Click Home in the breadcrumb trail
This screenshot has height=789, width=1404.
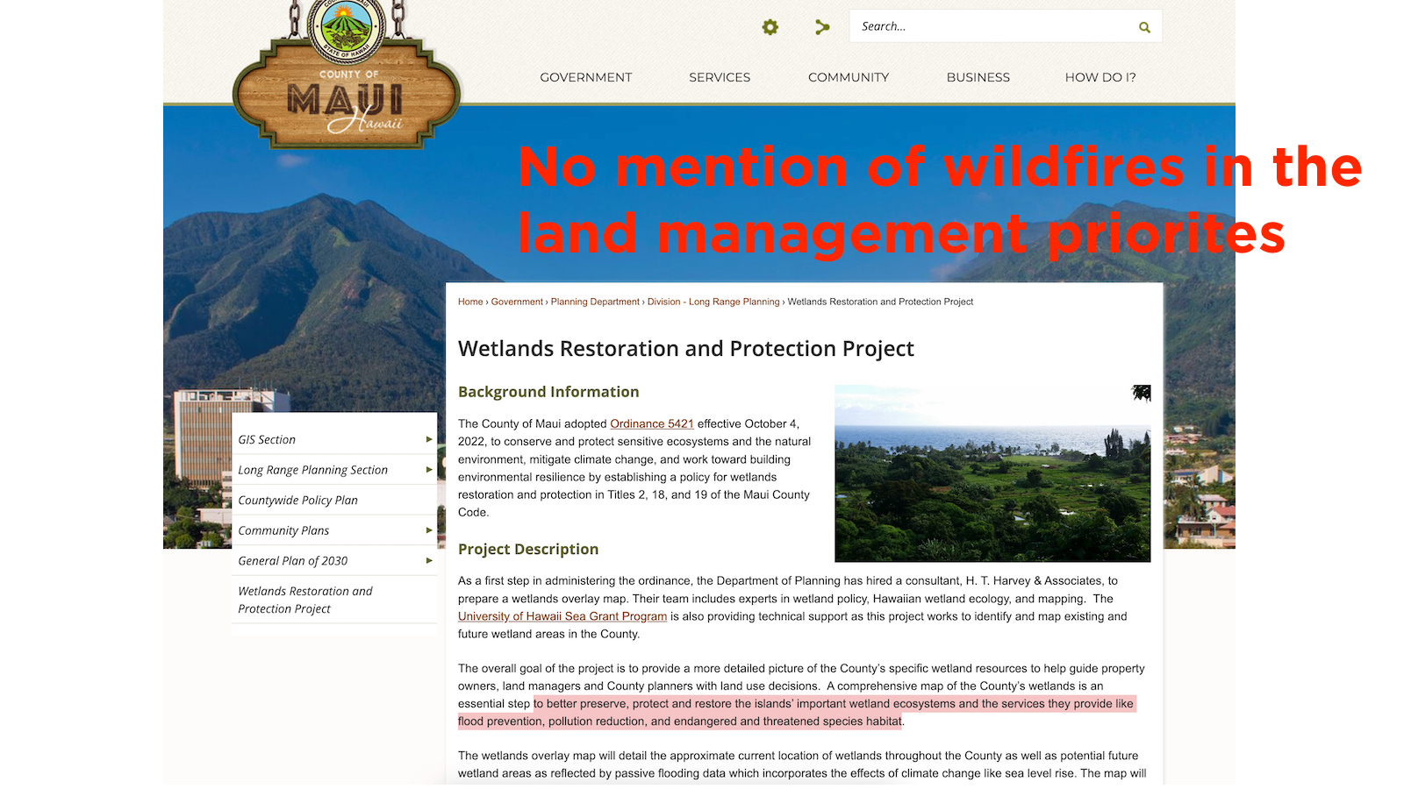coord(470,302)
